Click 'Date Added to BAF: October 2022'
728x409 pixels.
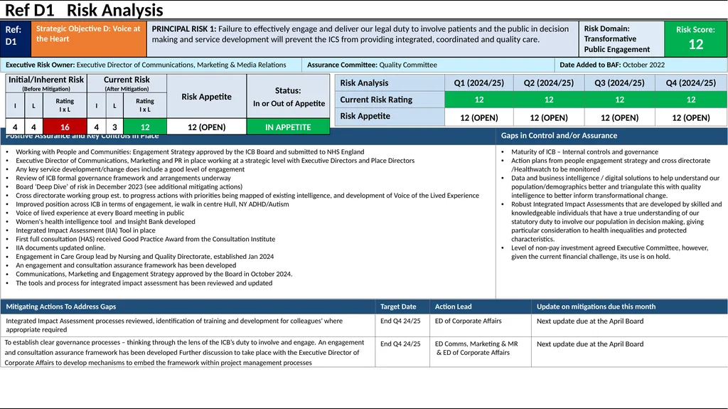(x=612, y=65)
